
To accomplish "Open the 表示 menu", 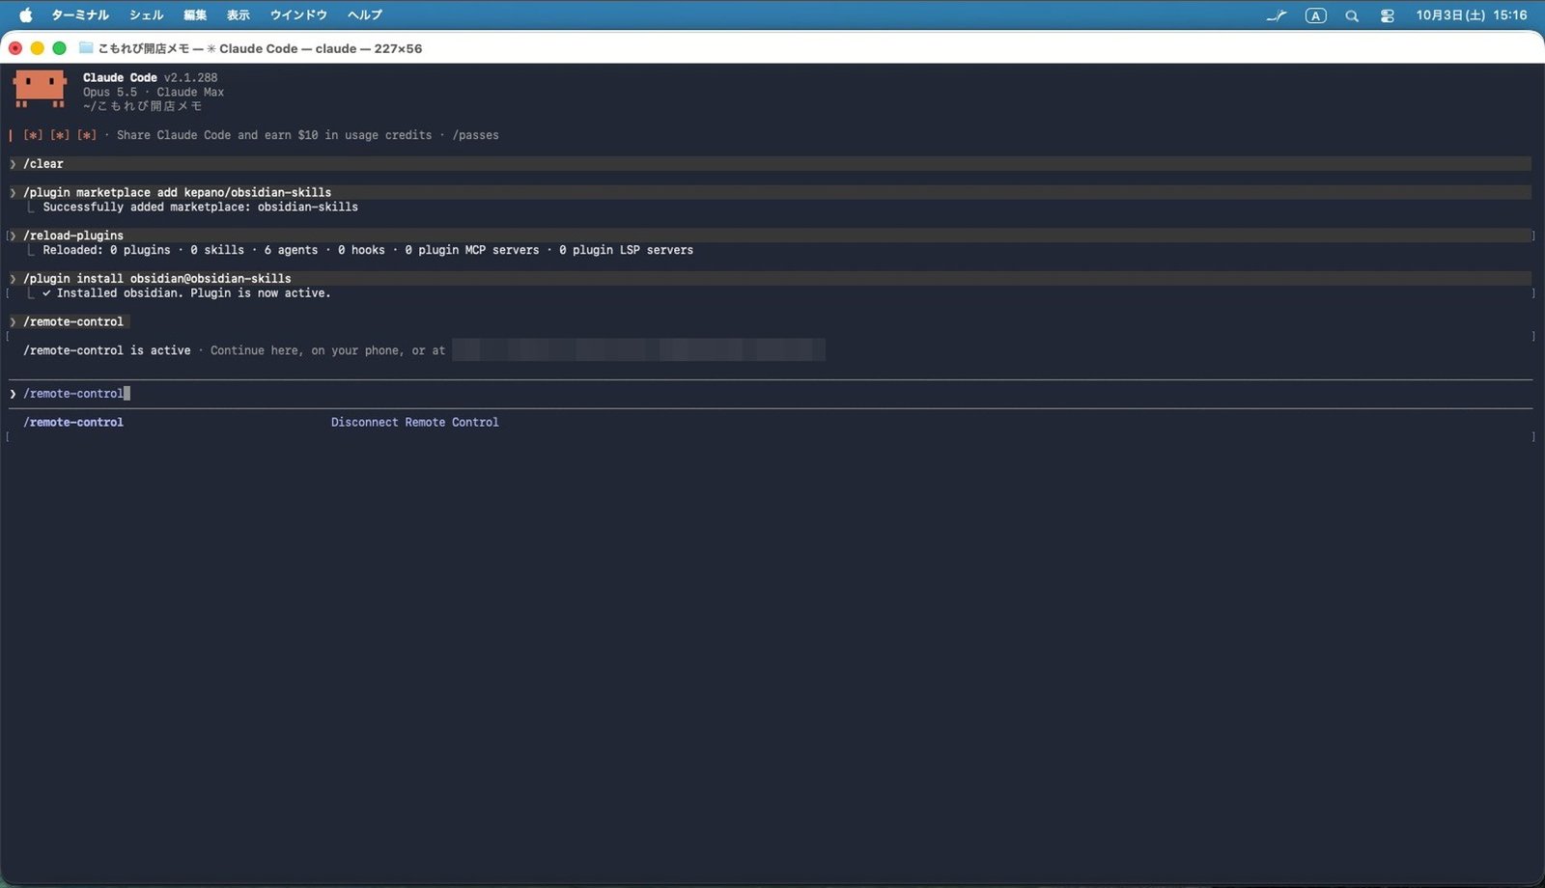I will [x=239, y=14].
